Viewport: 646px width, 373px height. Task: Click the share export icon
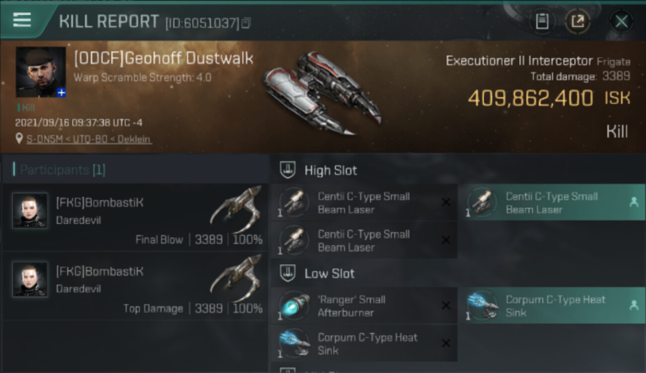(577, 21)
